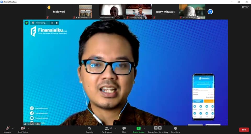Select Andita Purnama's video thumbnail

click(112, 12)
